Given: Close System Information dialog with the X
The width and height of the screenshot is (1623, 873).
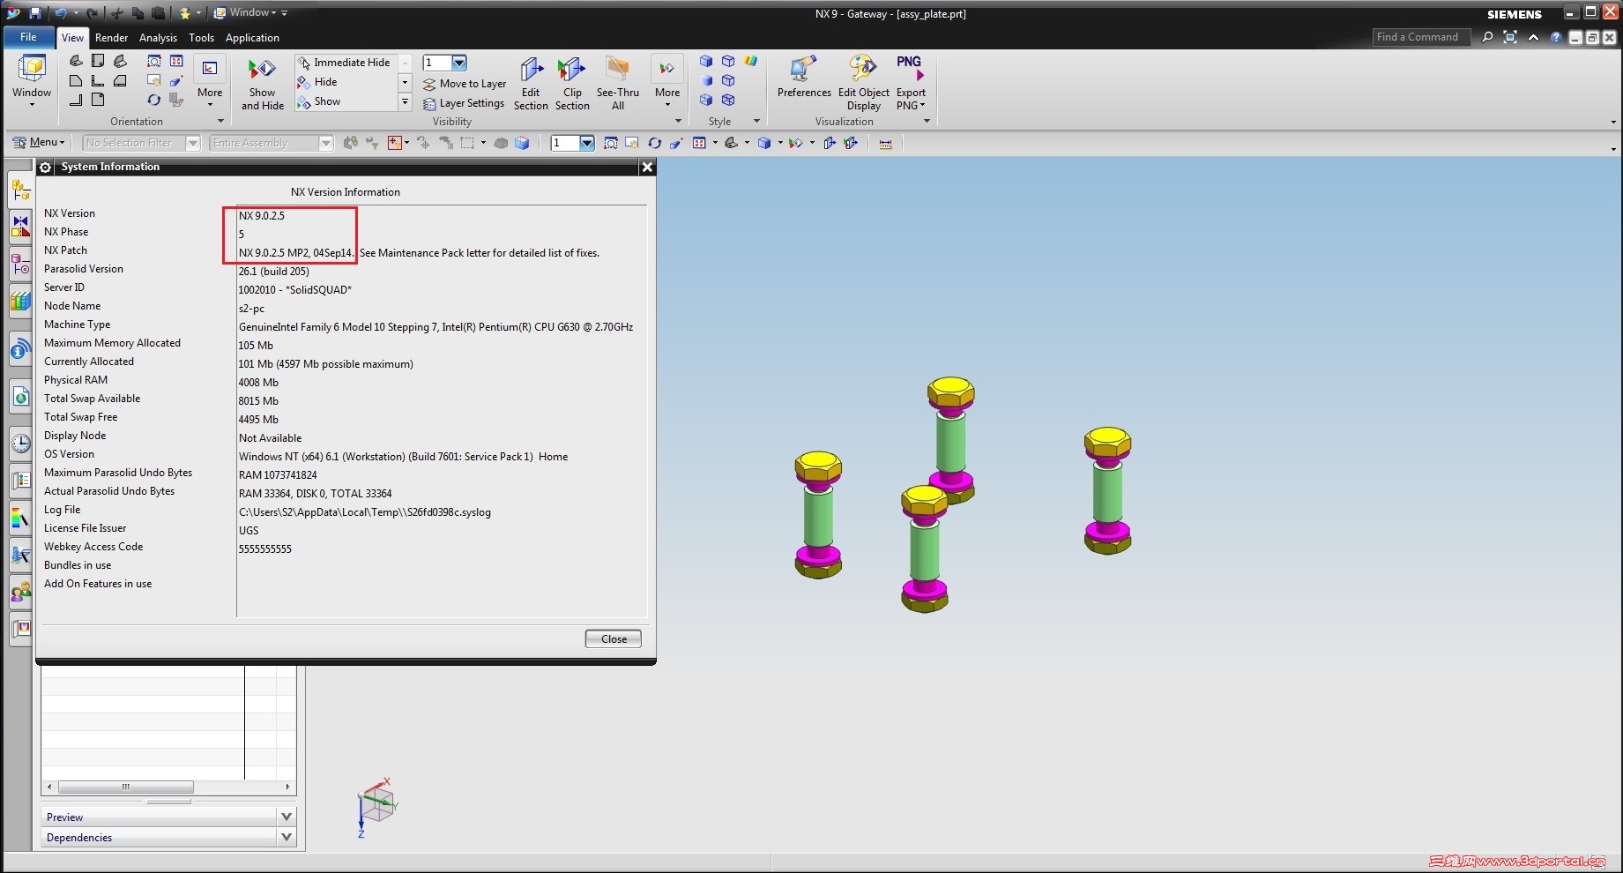Looking at the screenshot, I should 647,167.
